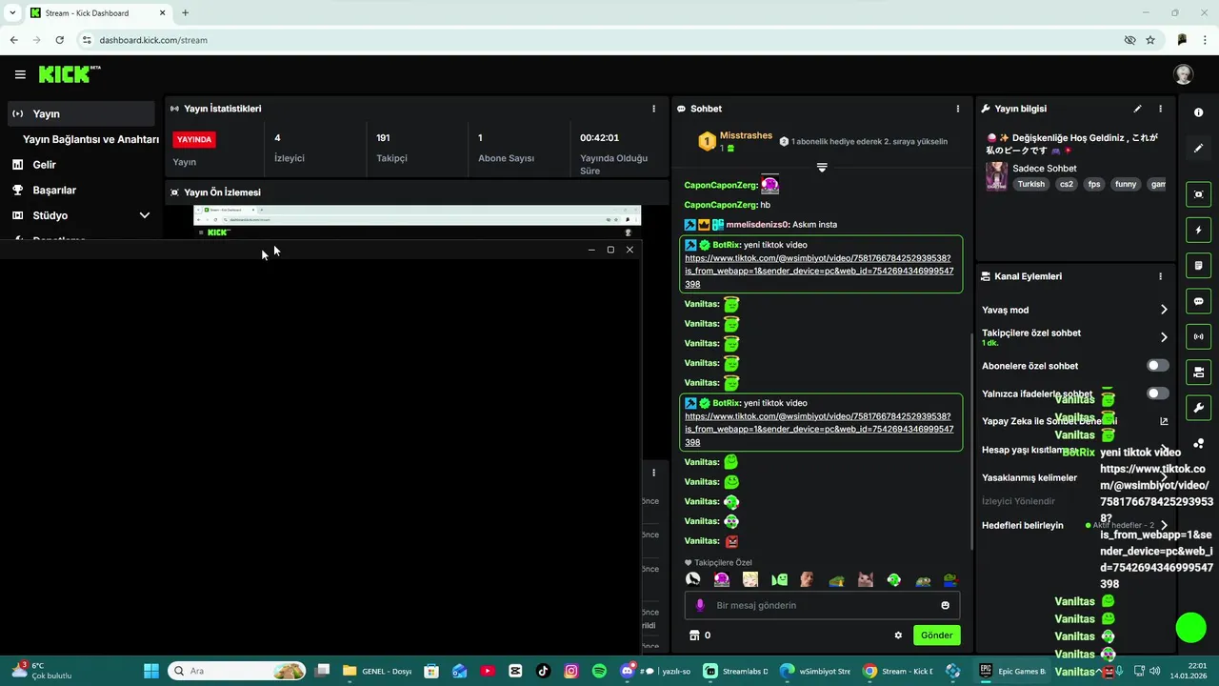Click the lightning bolt sidebar icon
The width and height of the screenshot is (1219, 686).
click(x=1198, y=230)
